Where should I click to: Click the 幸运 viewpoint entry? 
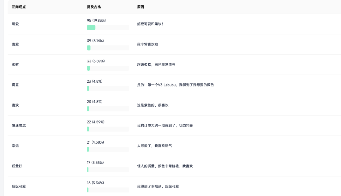14,146
